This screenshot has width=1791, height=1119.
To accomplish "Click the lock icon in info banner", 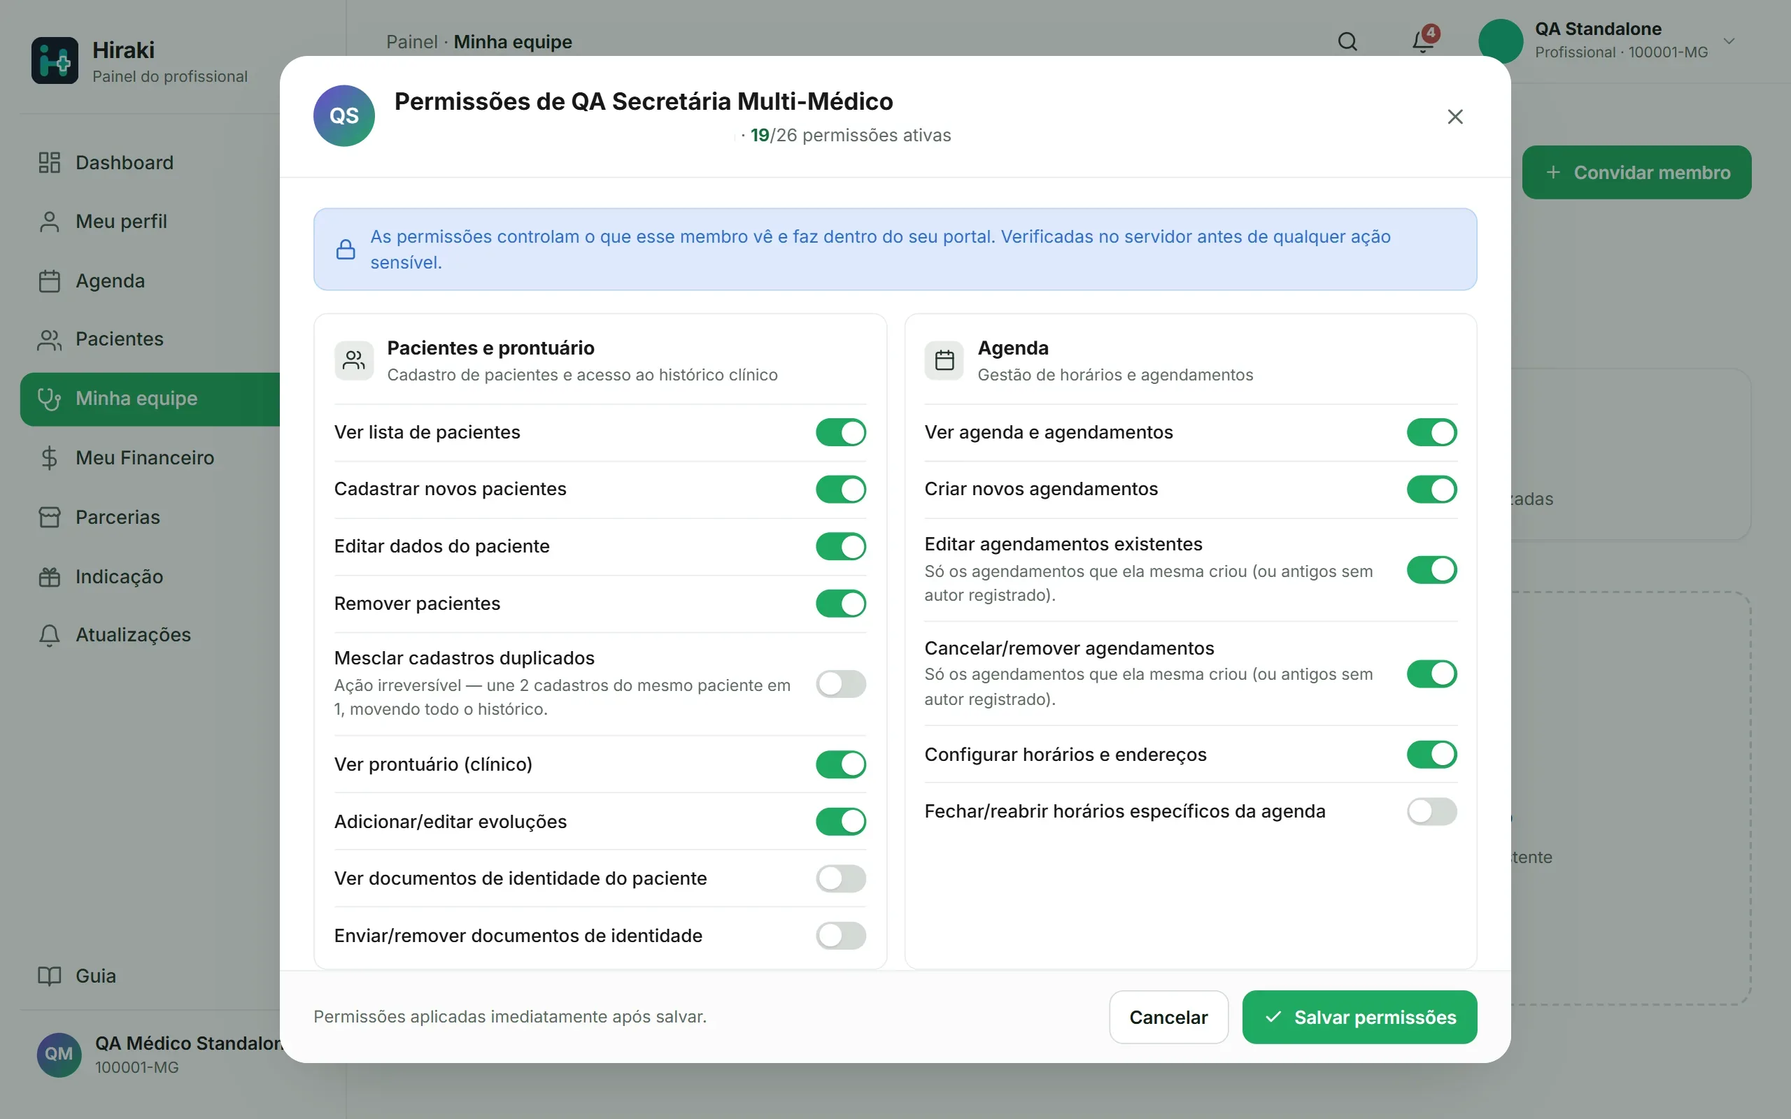I will pyautogui.click(x=346, y=250).
